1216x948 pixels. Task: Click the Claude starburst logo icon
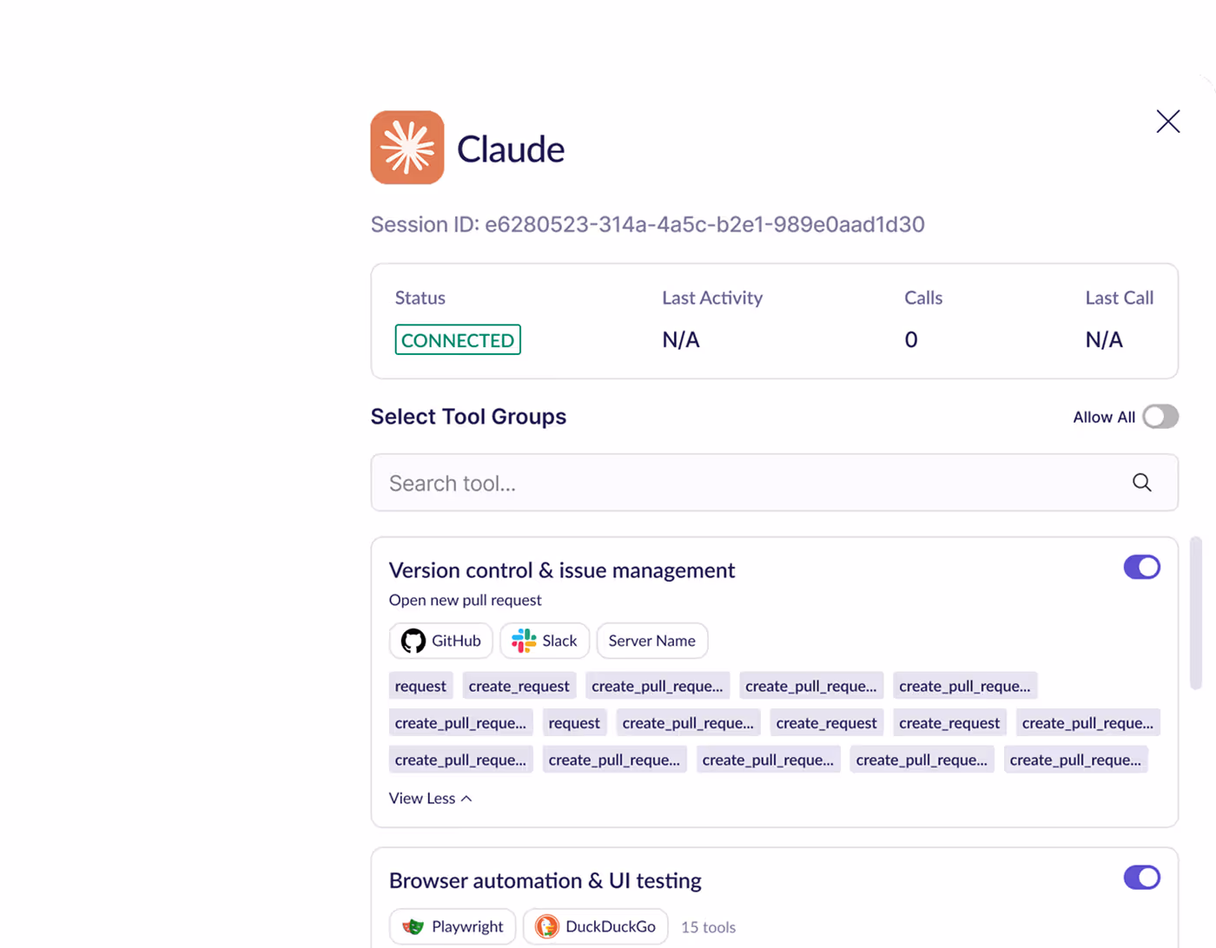point(407,148)
